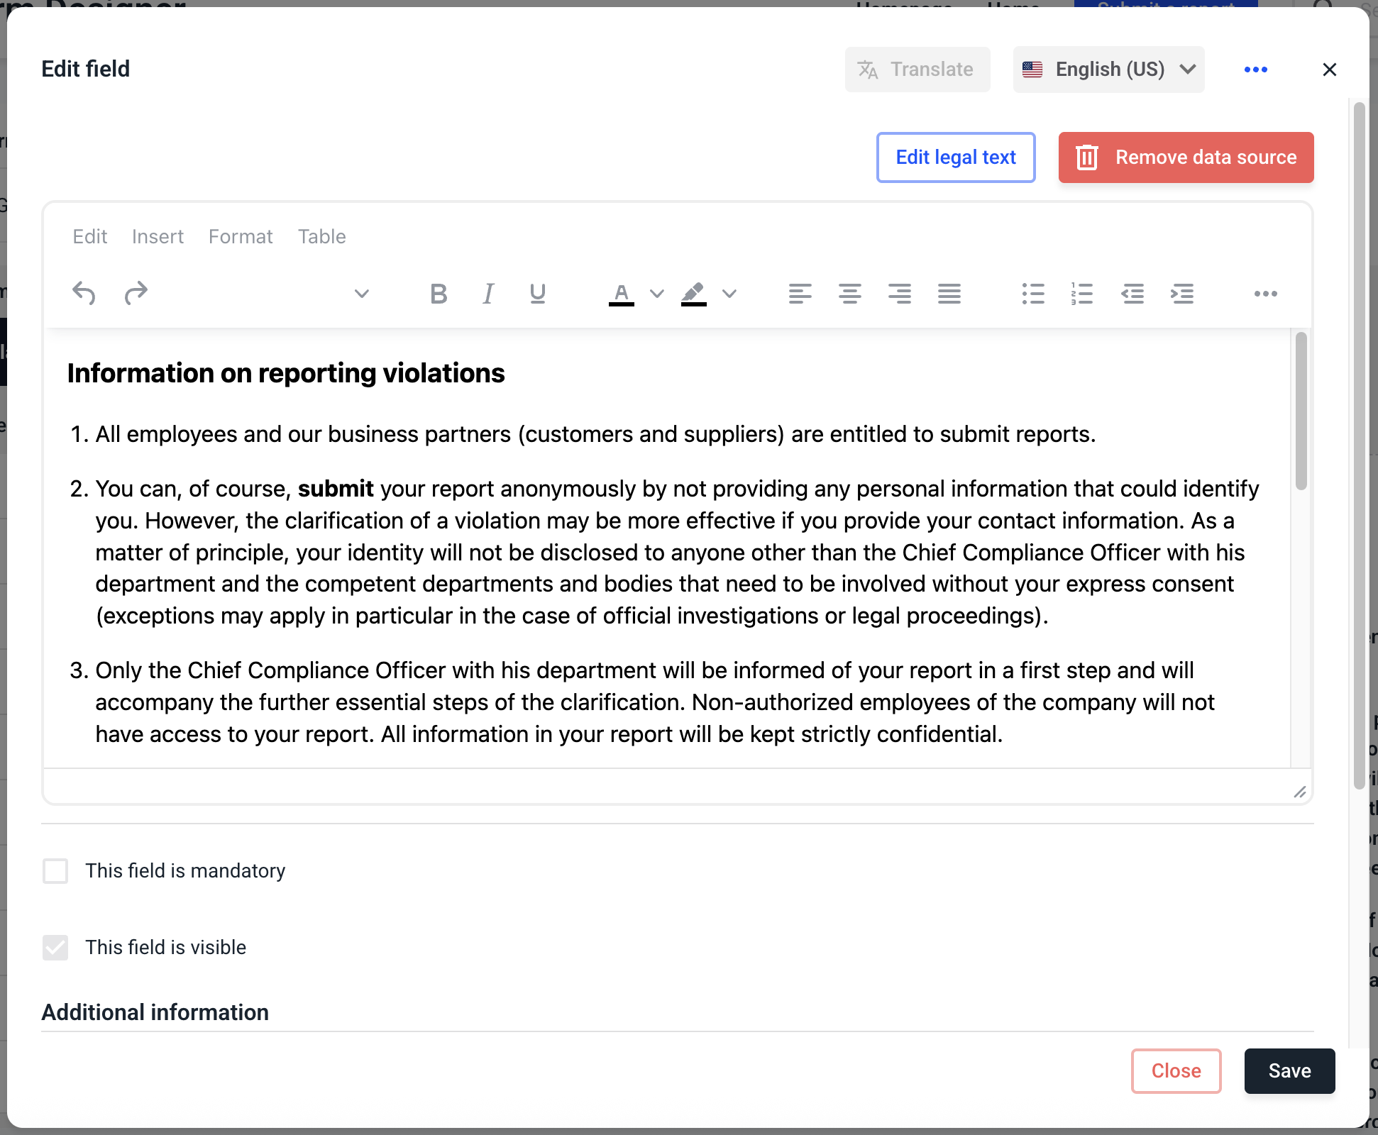This screenshot has height=1135, width=1378.
Task: Check 'This field is mandatory'
Action: click(x=55, y=870)
